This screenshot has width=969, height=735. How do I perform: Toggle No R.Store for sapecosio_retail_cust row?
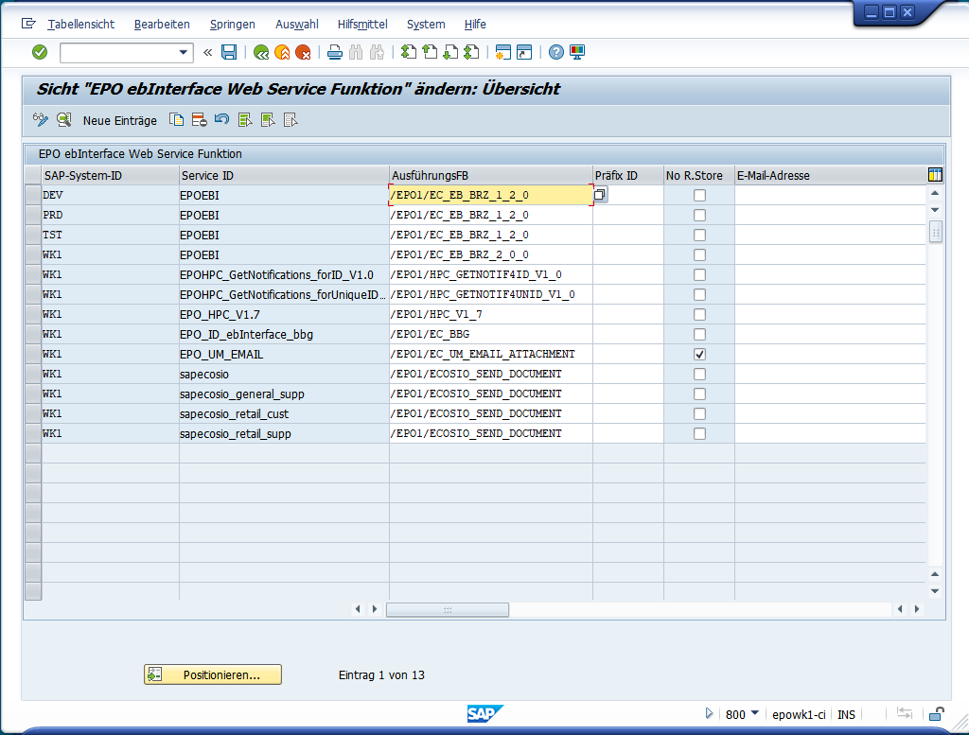[699, 413]
